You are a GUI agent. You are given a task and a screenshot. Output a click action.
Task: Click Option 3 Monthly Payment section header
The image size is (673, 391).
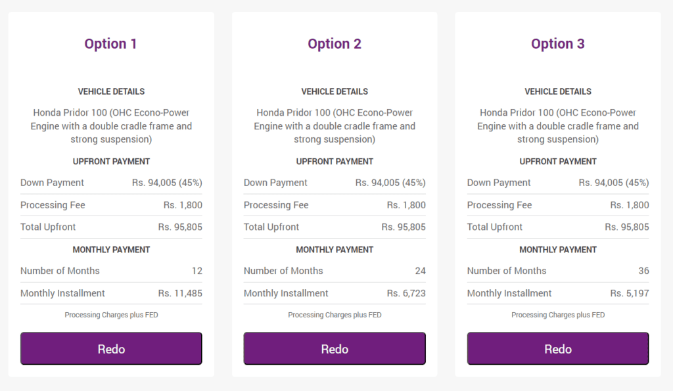click(558, 250)
